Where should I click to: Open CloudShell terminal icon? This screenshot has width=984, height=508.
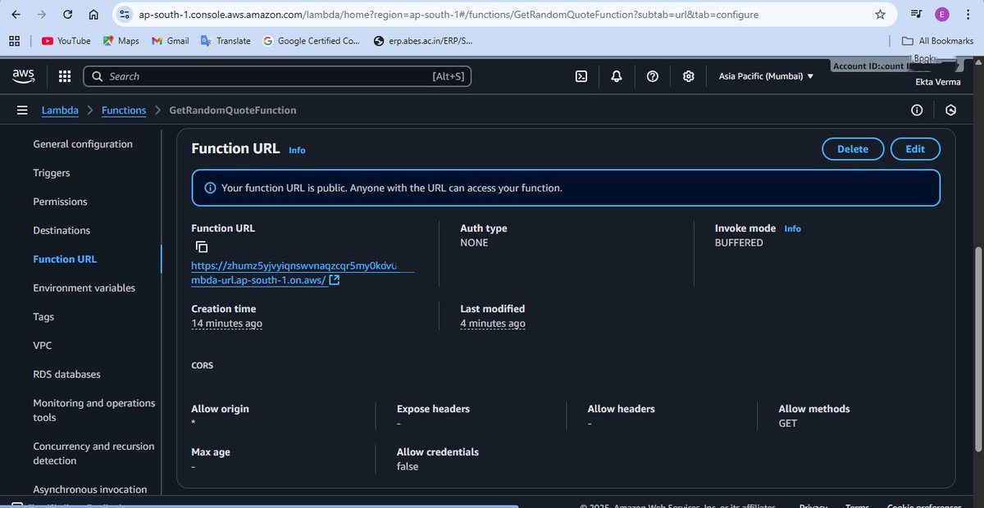pyautogui.click(x=581, y=76)
